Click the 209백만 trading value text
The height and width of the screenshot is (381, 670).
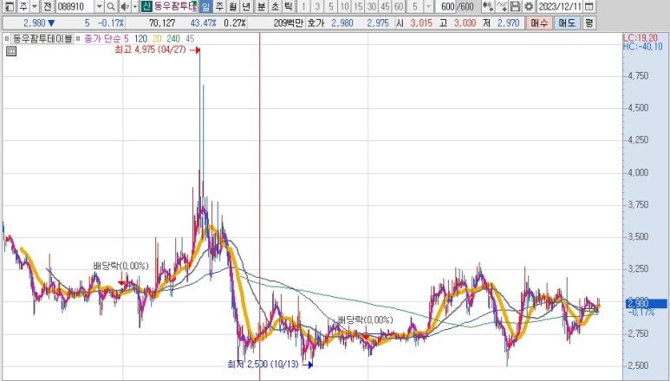pos(288,23)
